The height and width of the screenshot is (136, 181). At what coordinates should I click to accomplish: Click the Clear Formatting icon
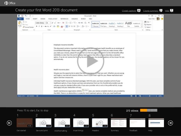click(x=63, y=23)
